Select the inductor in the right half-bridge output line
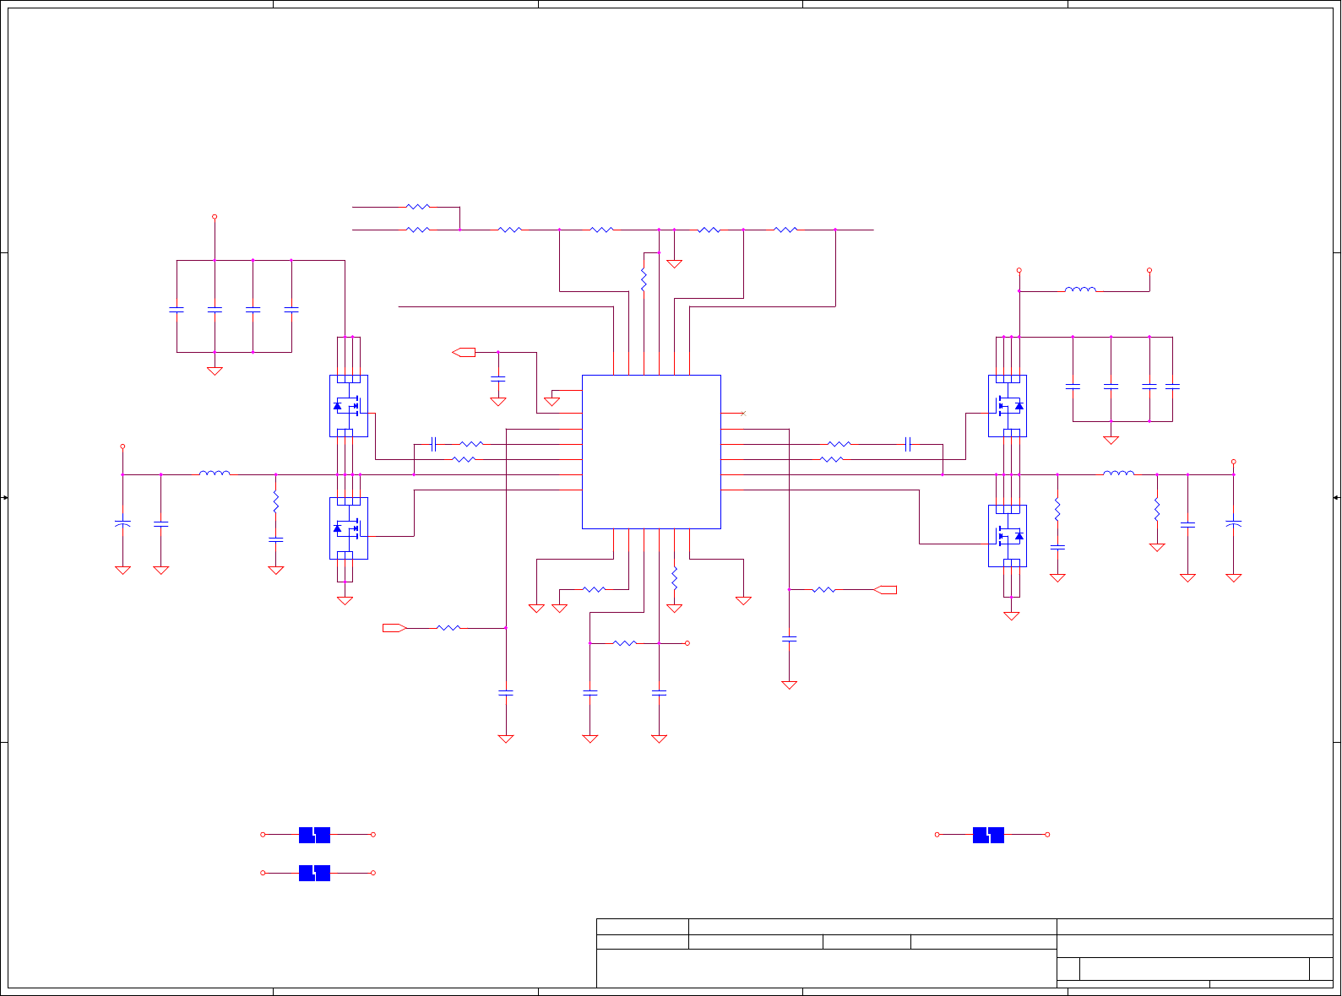The height and width of the screenshot is (996, 1342). (x=1119, y=473)
